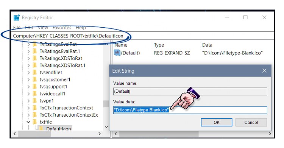Select the TvRatings.XDSToRat.1 folder icon

tap(35, 65)
